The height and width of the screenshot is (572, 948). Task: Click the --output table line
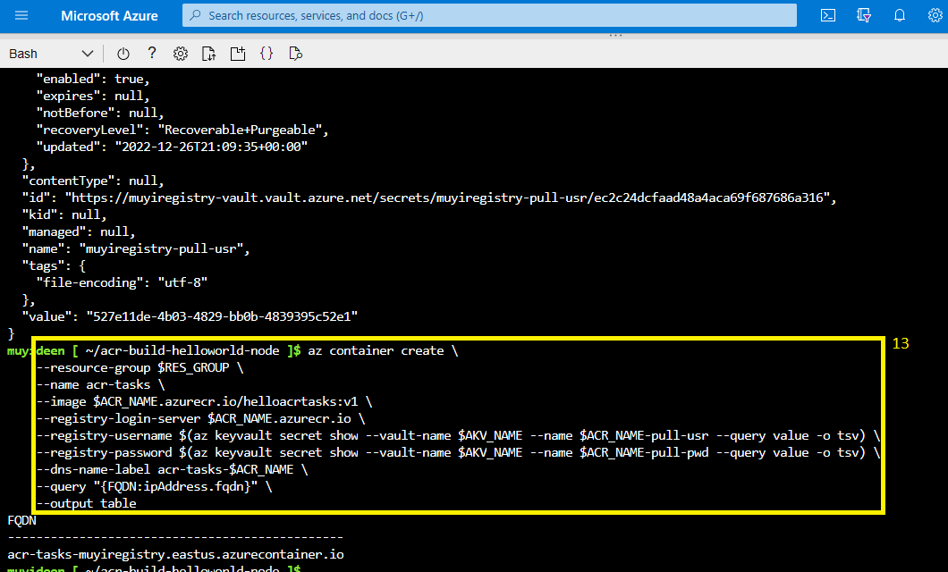[87, 503]
